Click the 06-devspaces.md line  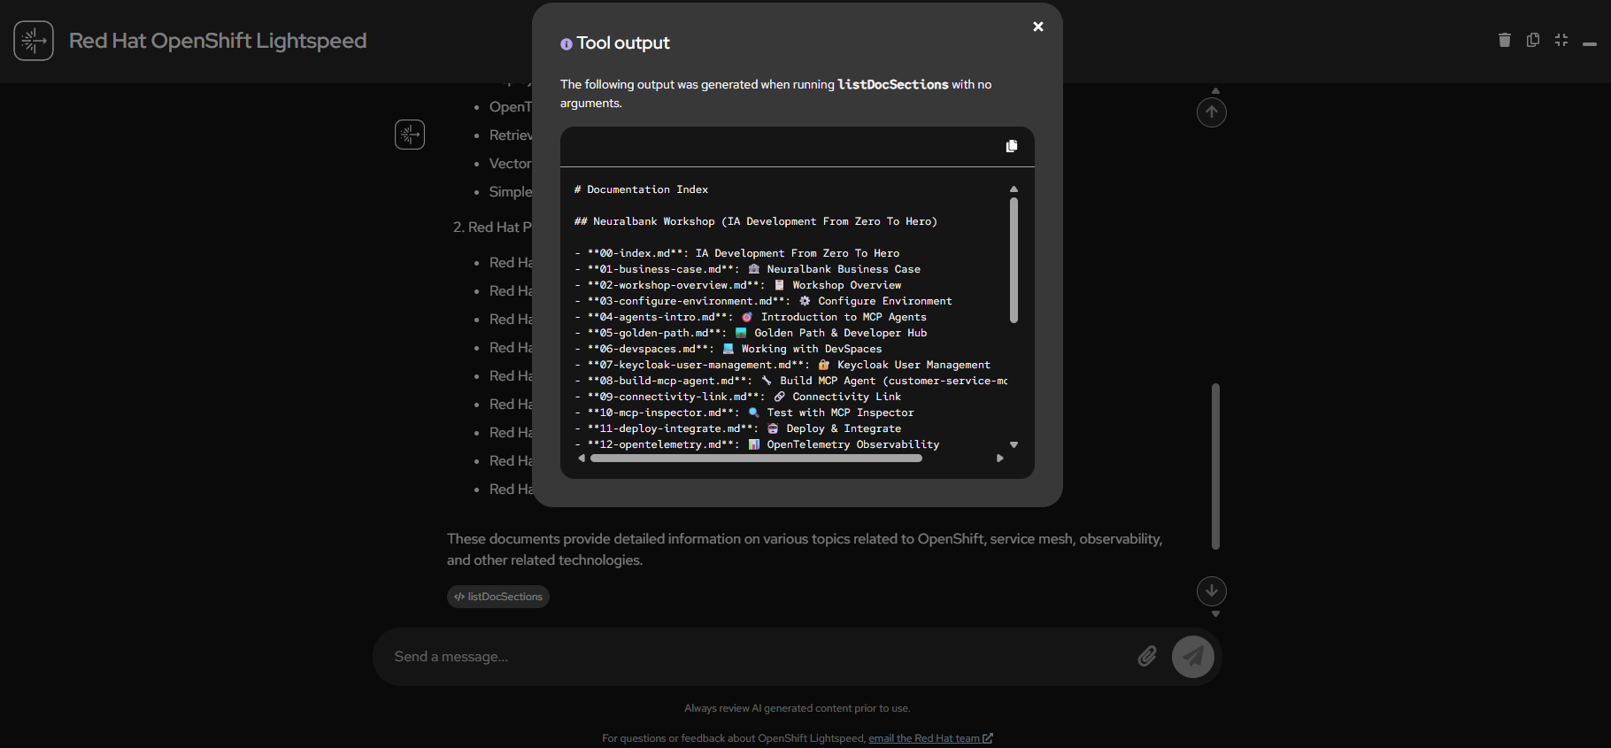(728, 349)
